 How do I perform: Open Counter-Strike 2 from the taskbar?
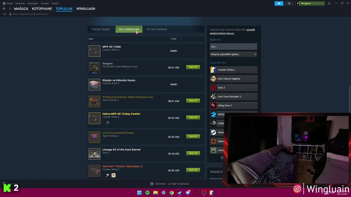point(212,193)
